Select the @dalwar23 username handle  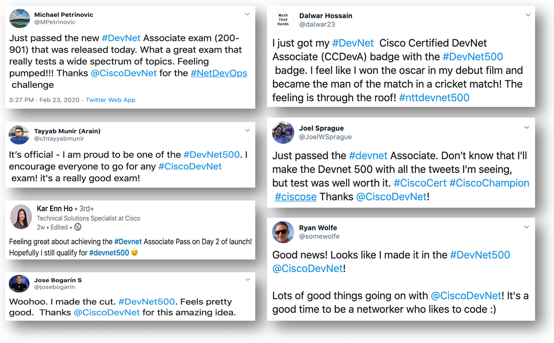[x=317, y=24]
